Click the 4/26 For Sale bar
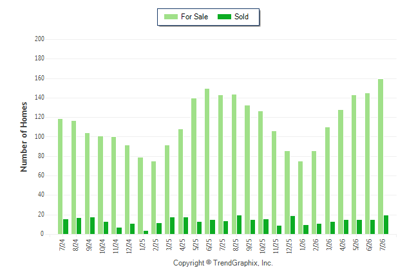 point(341,172)
